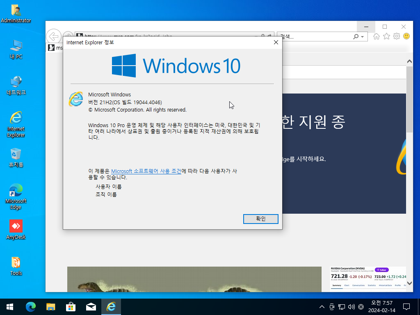Open the Administrator folder desktop icon

(16, 14)
